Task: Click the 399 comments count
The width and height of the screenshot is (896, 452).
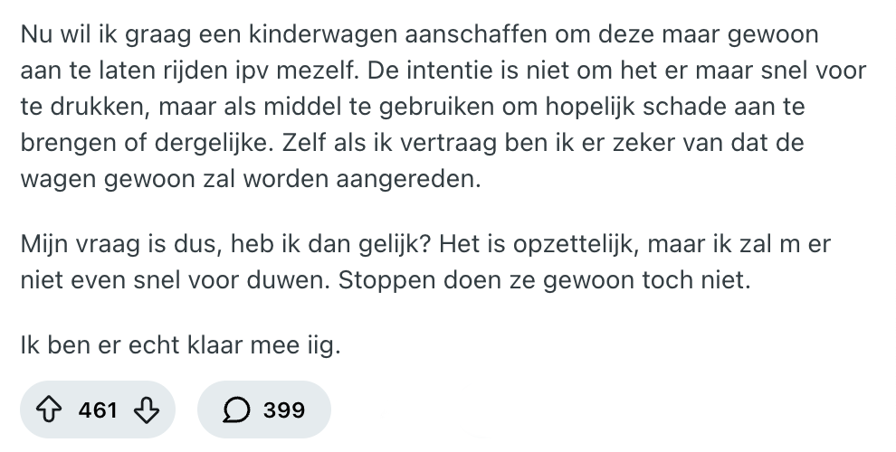Action: click(x=283, y=410)
